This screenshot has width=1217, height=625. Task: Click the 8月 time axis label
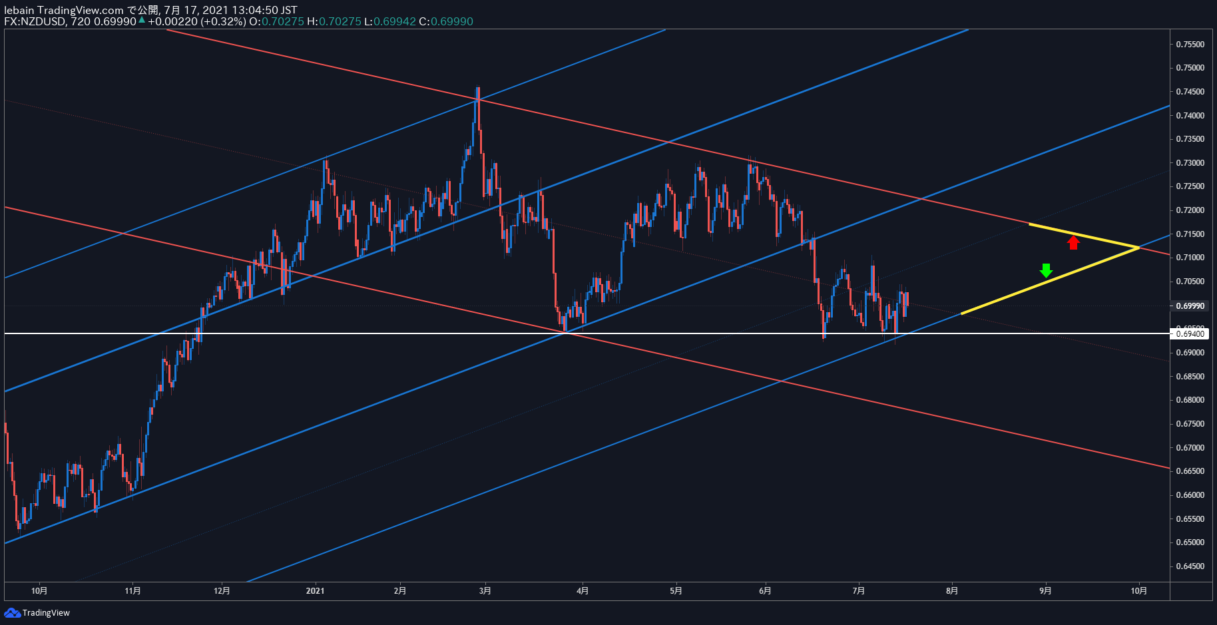coord(953,591)
